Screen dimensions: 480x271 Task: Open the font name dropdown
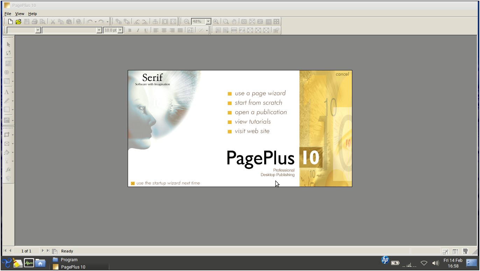(99, 30)
